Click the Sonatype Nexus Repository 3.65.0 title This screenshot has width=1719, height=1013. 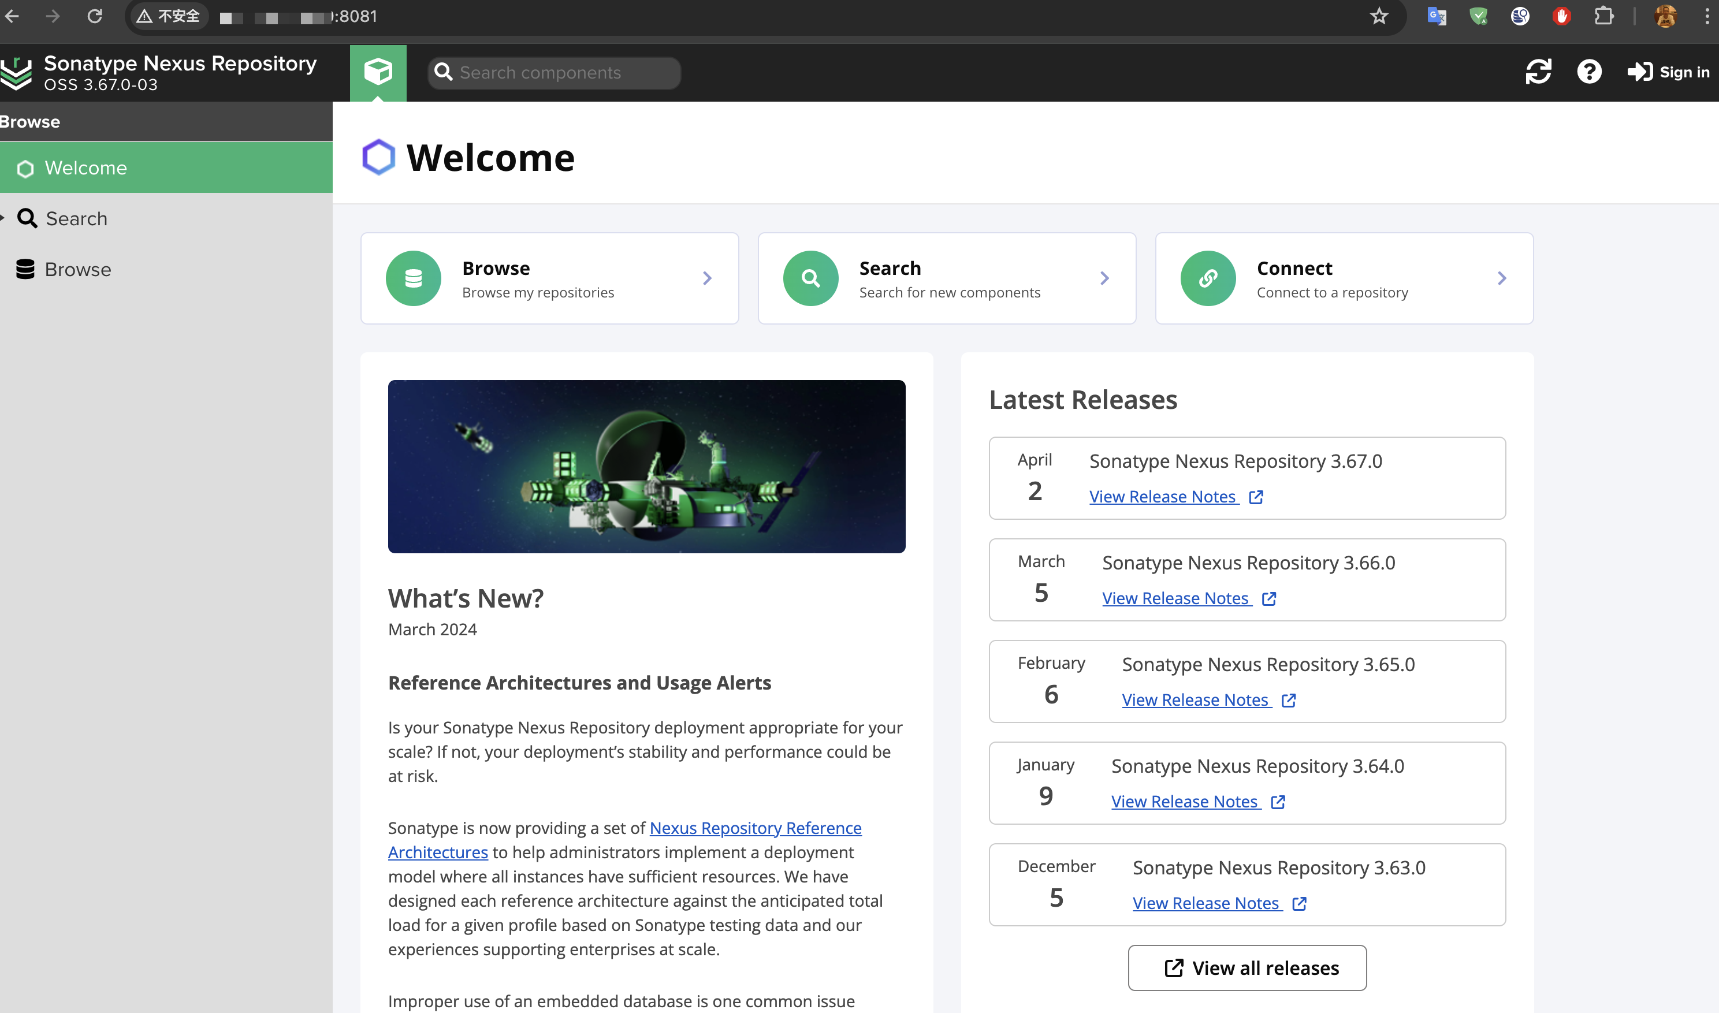(1268, 664)
